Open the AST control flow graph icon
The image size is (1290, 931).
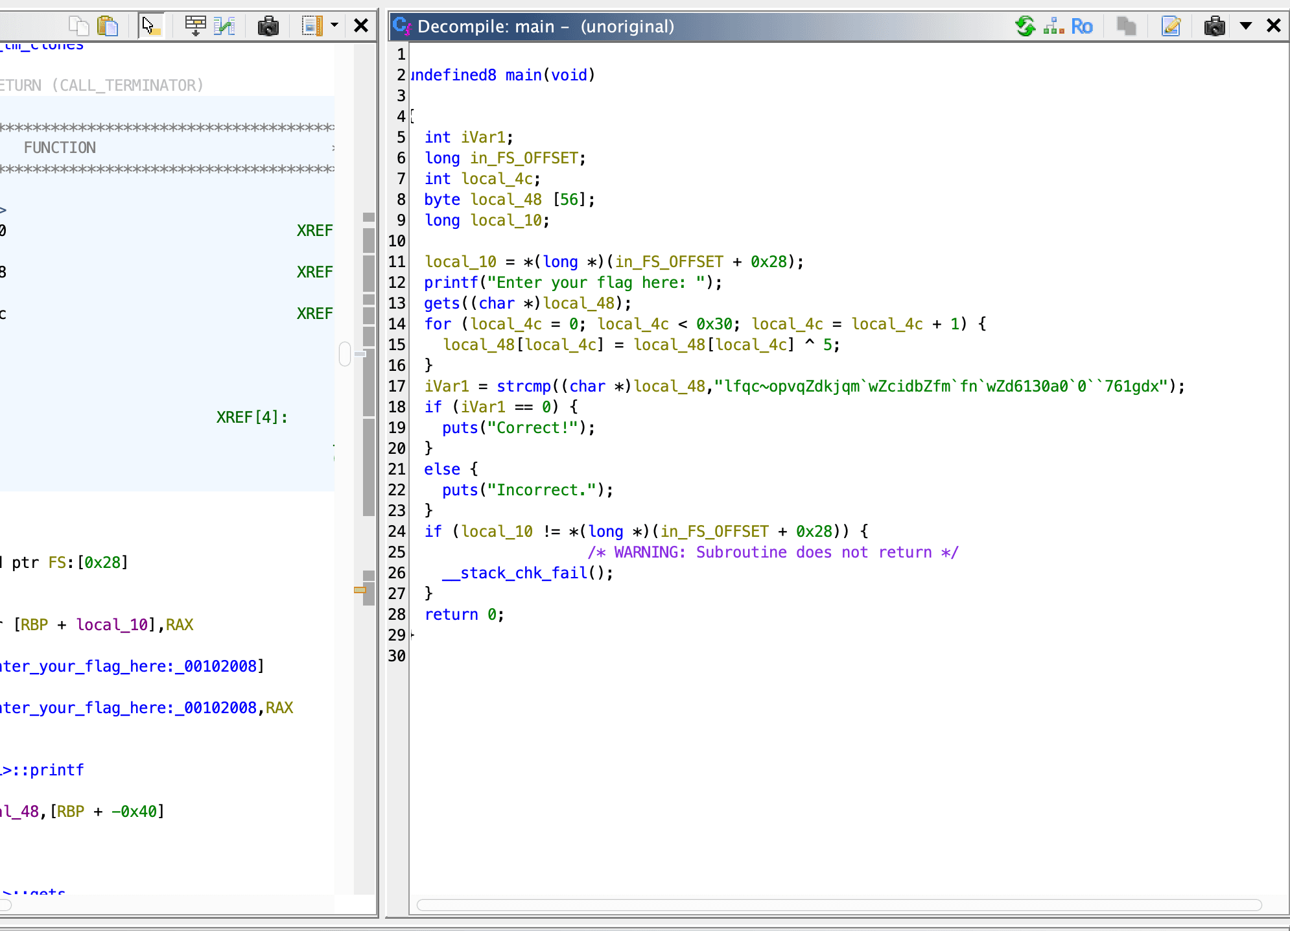click(1053, 26)
